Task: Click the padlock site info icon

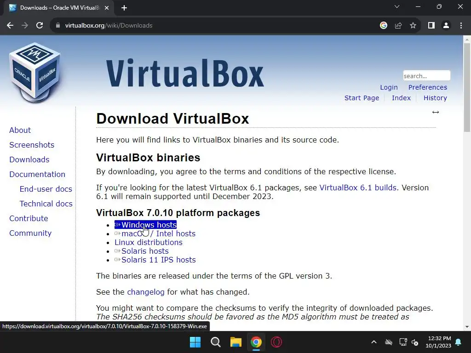Action: point(57,26)
